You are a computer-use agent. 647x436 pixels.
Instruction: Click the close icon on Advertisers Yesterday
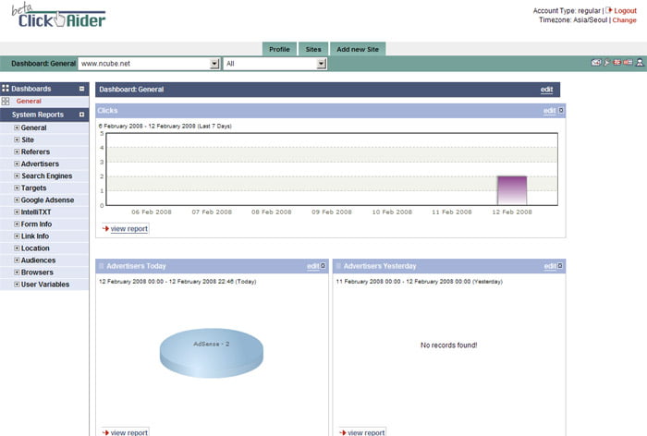(561, 266)
